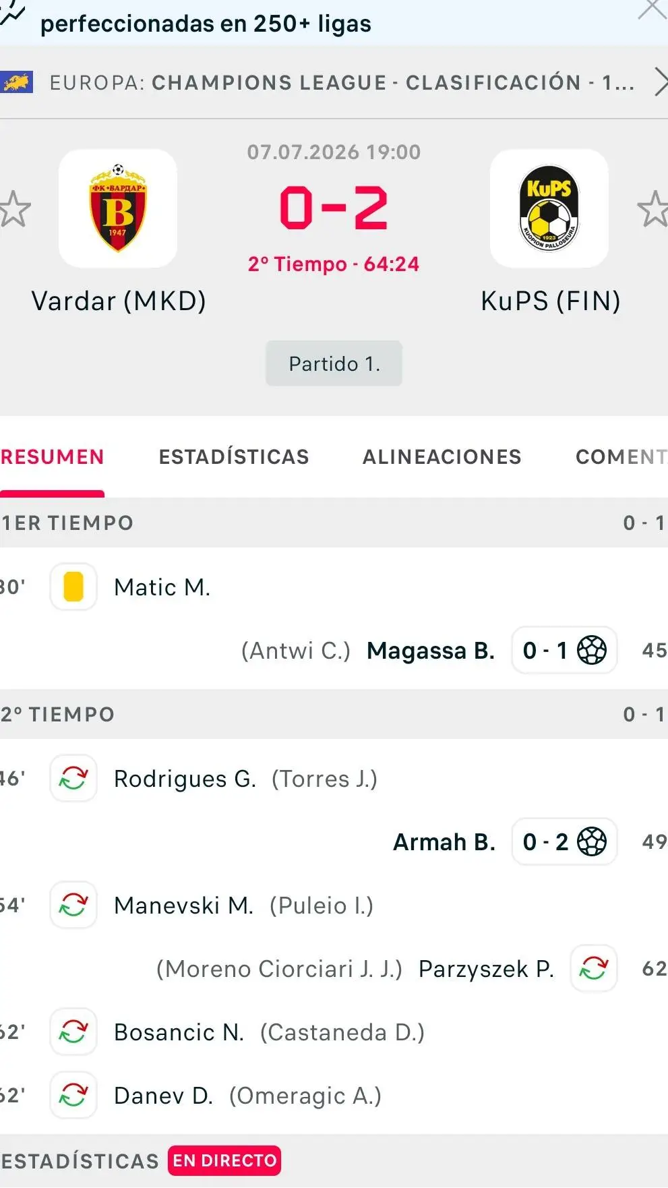Click Rodrigues G. substitution icon
This screenshot has height=1188, width=668.
pos(73,778)
